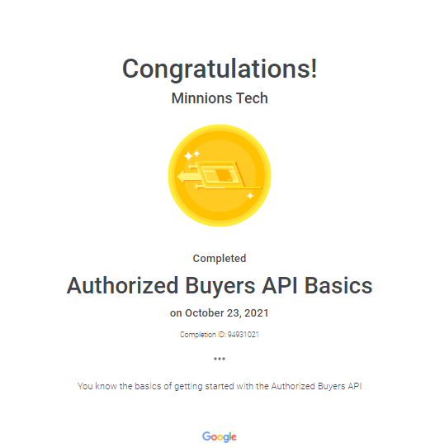The height and width of the screenshot is (448, 435).
Task: Open the Authorized Buyers API Basics title
Action: 220,286
